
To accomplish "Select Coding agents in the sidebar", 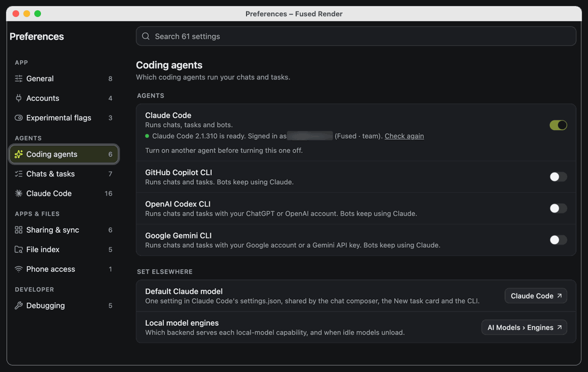I will 64,154.
